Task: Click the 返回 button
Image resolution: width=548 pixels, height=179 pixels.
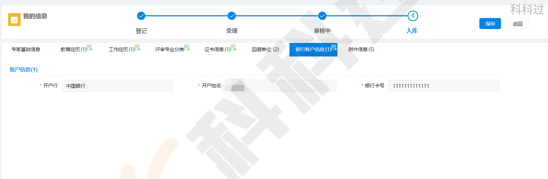Action: coord(517,24)
